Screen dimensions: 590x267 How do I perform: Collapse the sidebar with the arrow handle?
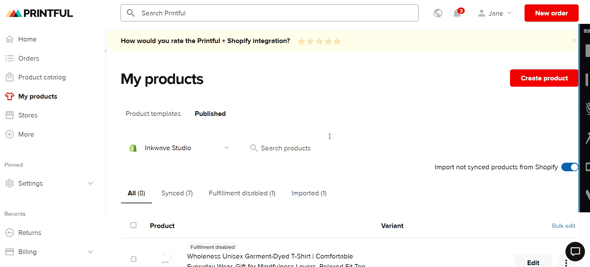(x=105, y=51)
